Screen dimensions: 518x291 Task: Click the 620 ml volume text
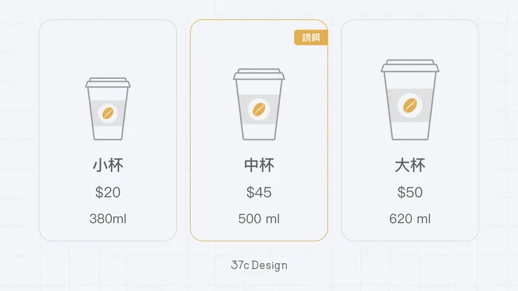pyautogui.click(x=409, y=219)
